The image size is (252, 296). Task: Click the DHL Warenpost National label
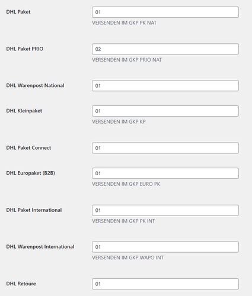(35, 85)
